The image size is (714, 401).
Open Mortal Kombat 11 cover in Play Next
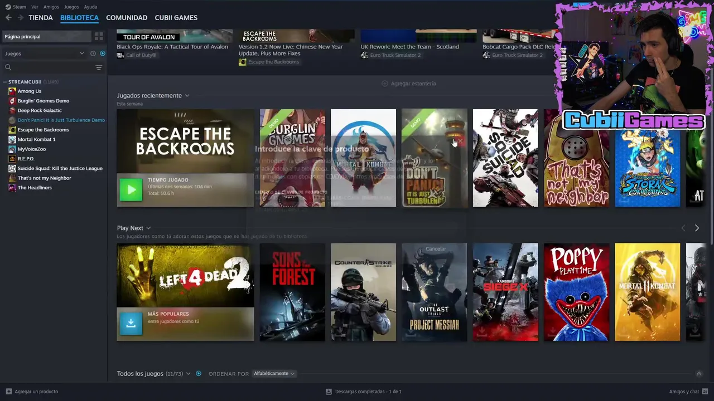tap(647, 292)
